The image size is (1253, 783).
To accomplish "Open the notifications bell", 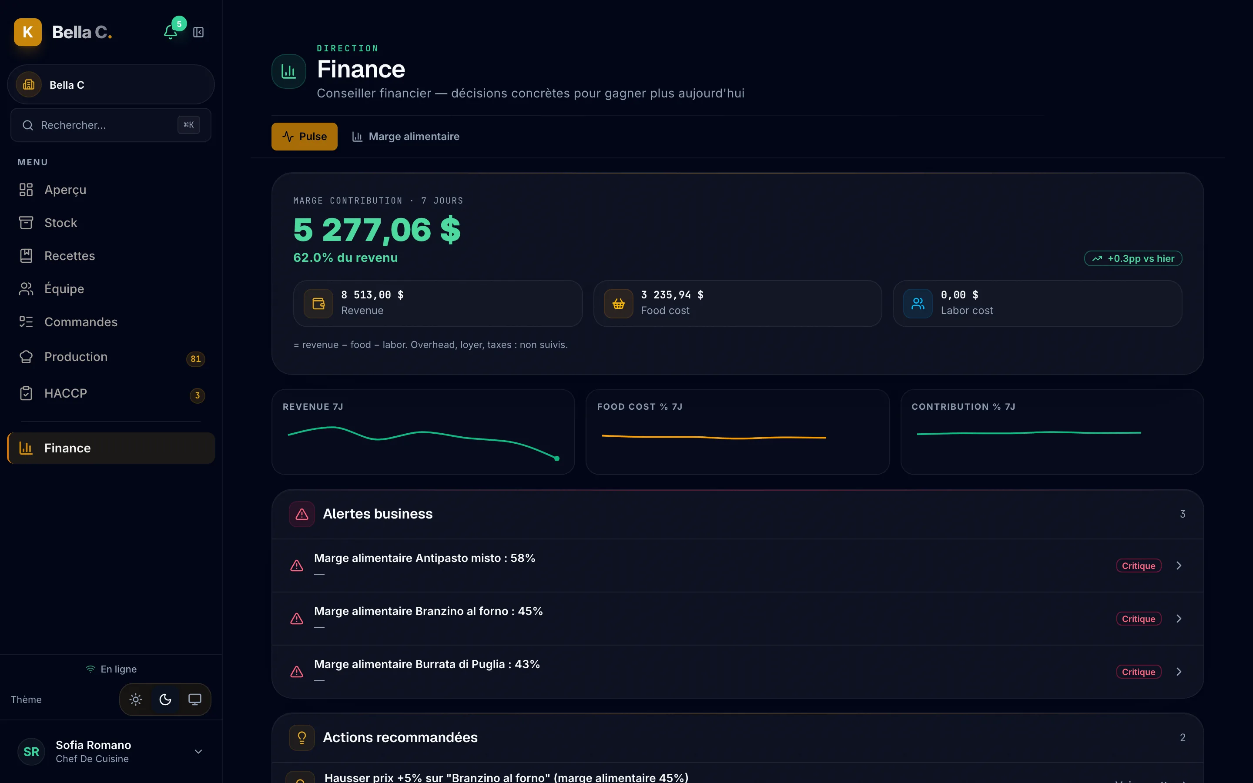I will point(171,32).
